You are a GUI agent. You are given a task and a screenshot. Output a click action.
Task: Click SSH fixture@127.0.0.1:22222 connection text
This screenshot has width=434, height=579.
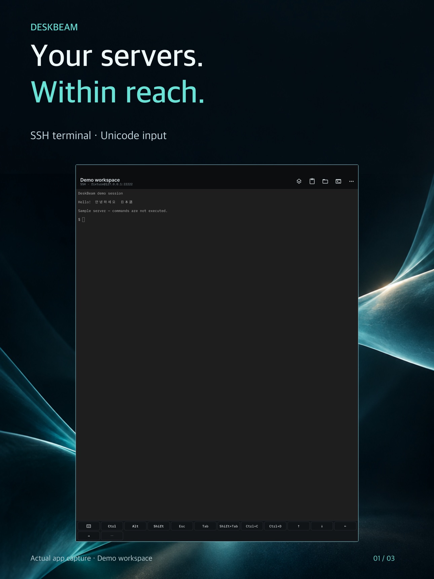tap(106, 184)
